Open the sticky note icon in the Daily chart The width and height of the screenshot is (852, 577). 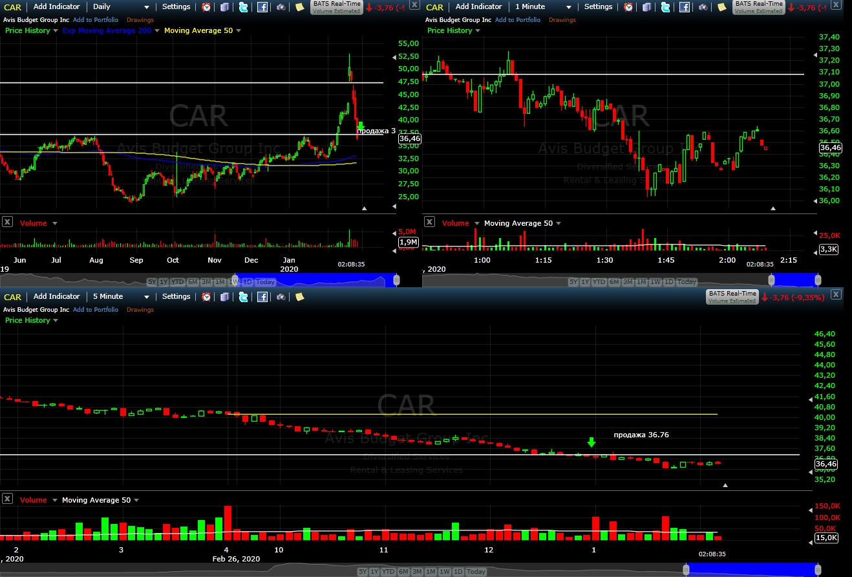coord(299,7)
